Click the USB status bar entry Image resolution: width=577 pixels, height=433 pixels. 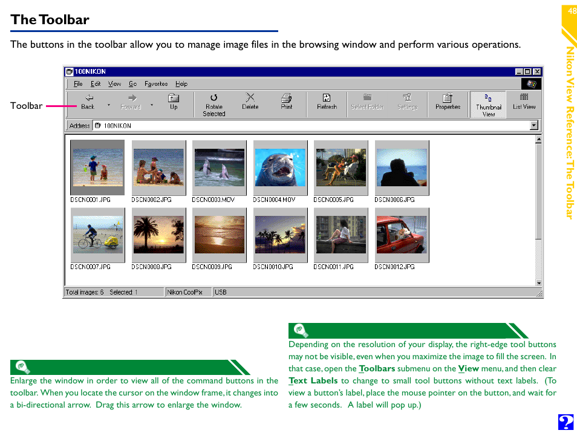coord(221,292)
